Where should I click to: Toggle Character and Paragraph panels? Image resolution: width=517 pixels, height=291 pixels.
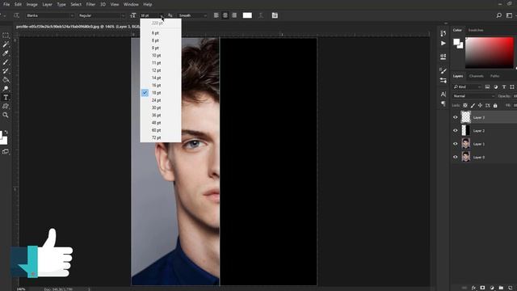pyautogui.click(x=275, y=15)
